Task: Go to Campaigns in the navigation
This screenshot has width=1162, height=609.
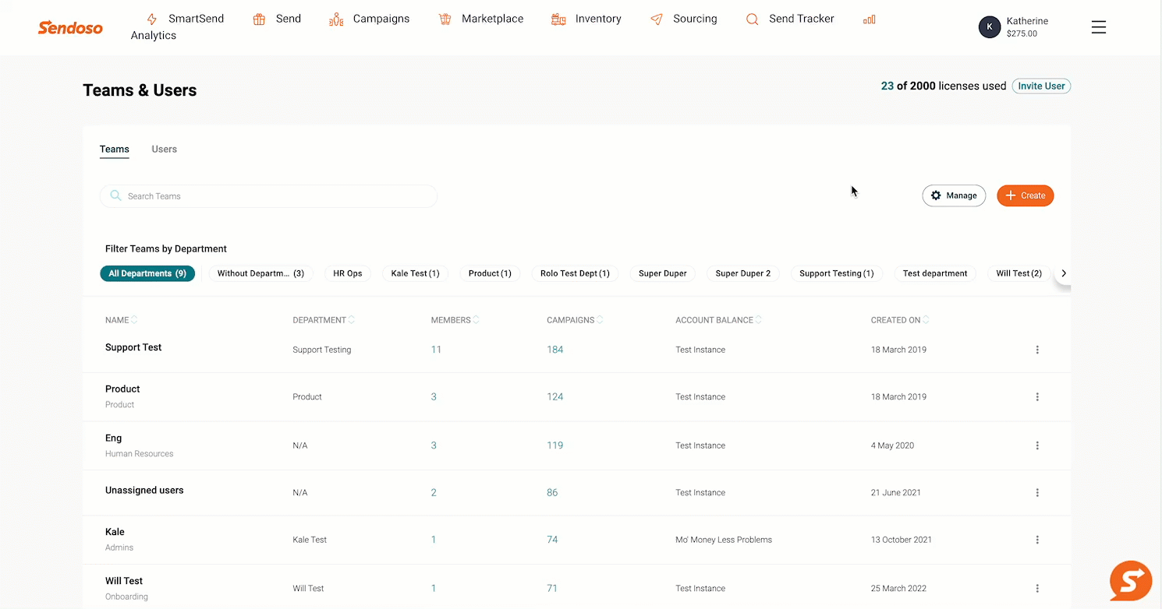Action: [x=369, y=19]
